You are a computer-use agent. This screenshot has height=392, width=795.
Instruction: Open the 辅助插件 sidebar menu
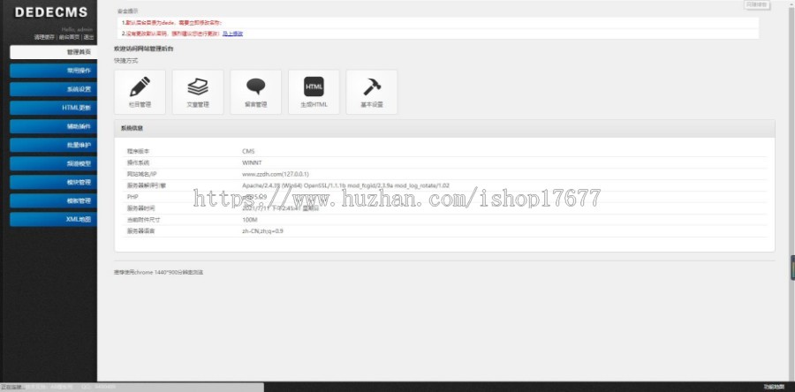pyautogui.click(x=53, y=126)
